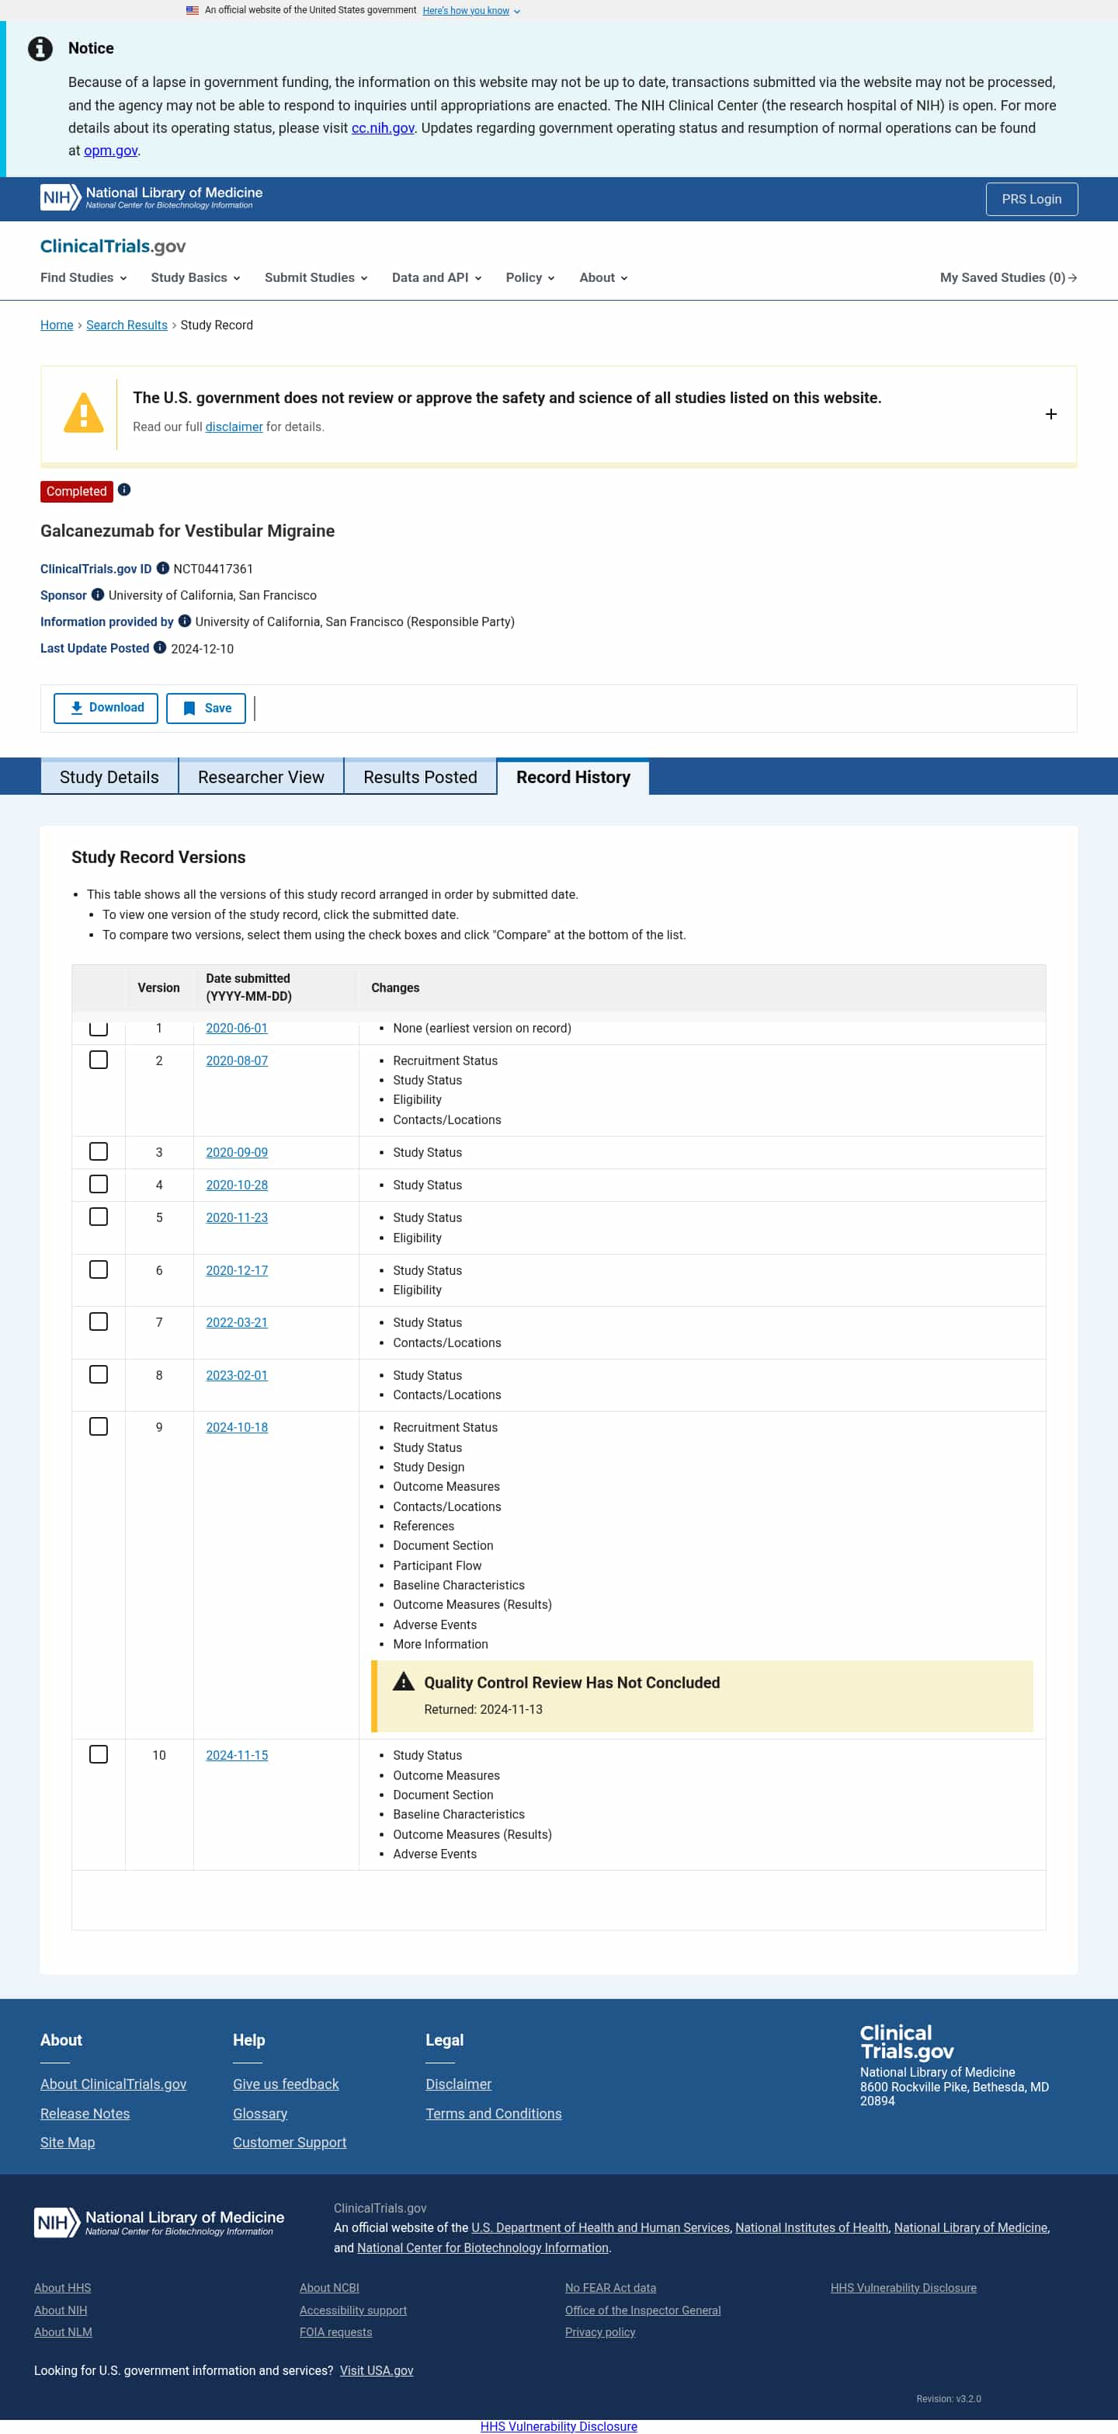Click info icon beside ClinicalTrials.gov ID
This screenshot has height=2434, width=1118.
click(x=162, y=568)
